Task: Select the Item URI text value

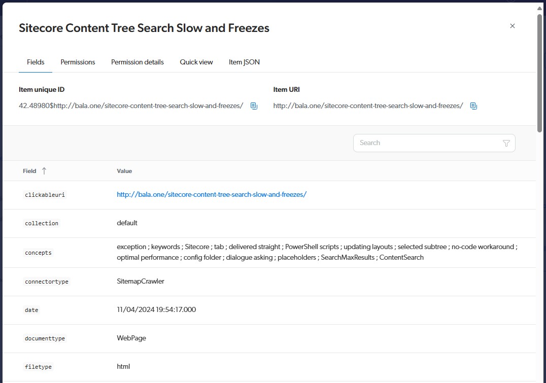Action: tap(368, 106)
